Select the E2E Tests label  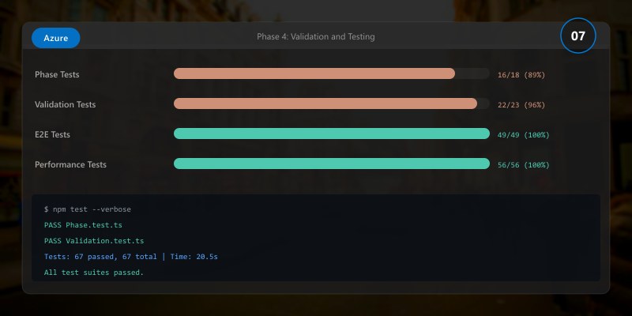point(52,134)
